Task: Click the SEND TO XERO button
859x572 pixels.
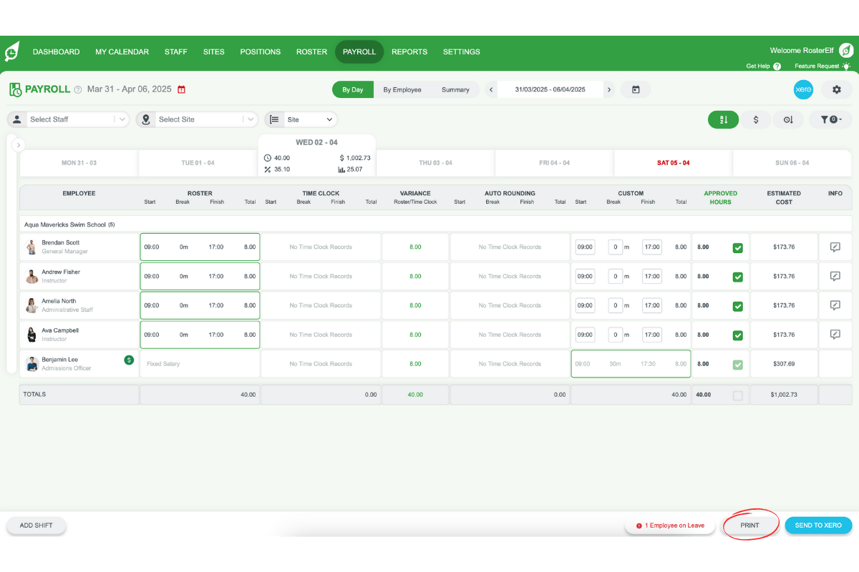Action: click(x=818, y=525)
